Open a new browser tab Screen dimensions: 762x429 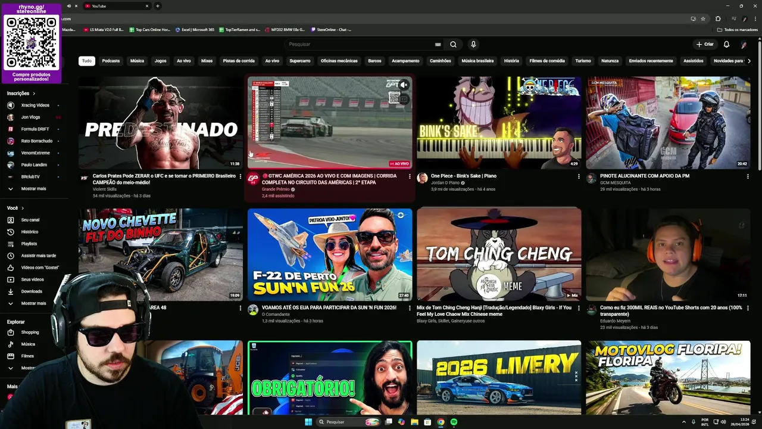point(158,6)
